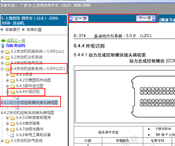
Task: Open 6.4.8专用工具和设备 entry
Action: pyautogui.click(x=33, y=135)
